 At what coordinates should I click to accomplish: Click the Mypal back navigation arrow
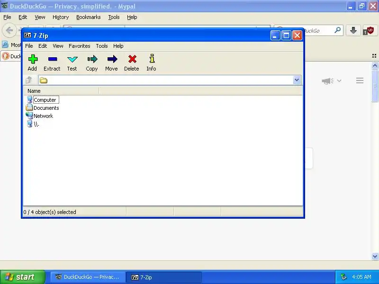[9, 30]
